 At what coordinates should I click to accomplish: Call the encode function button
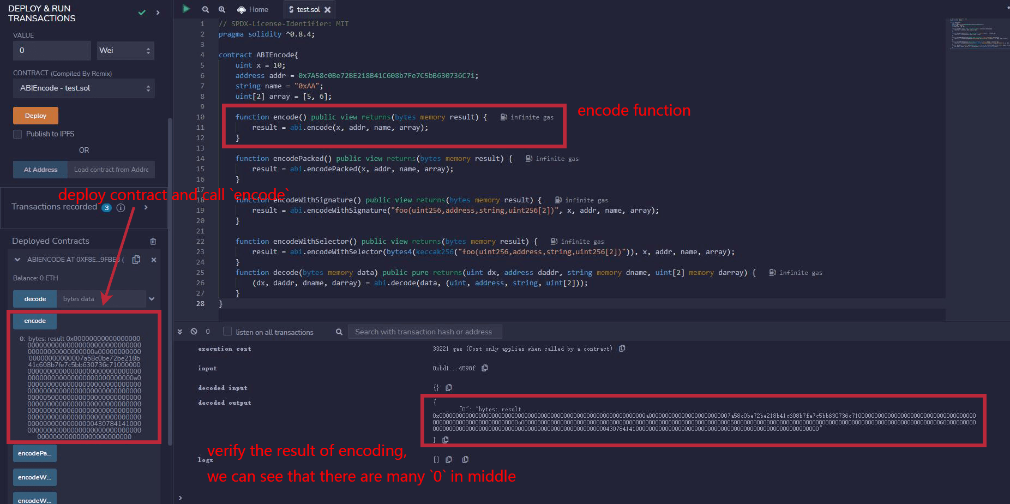click(x=35, y=321)
